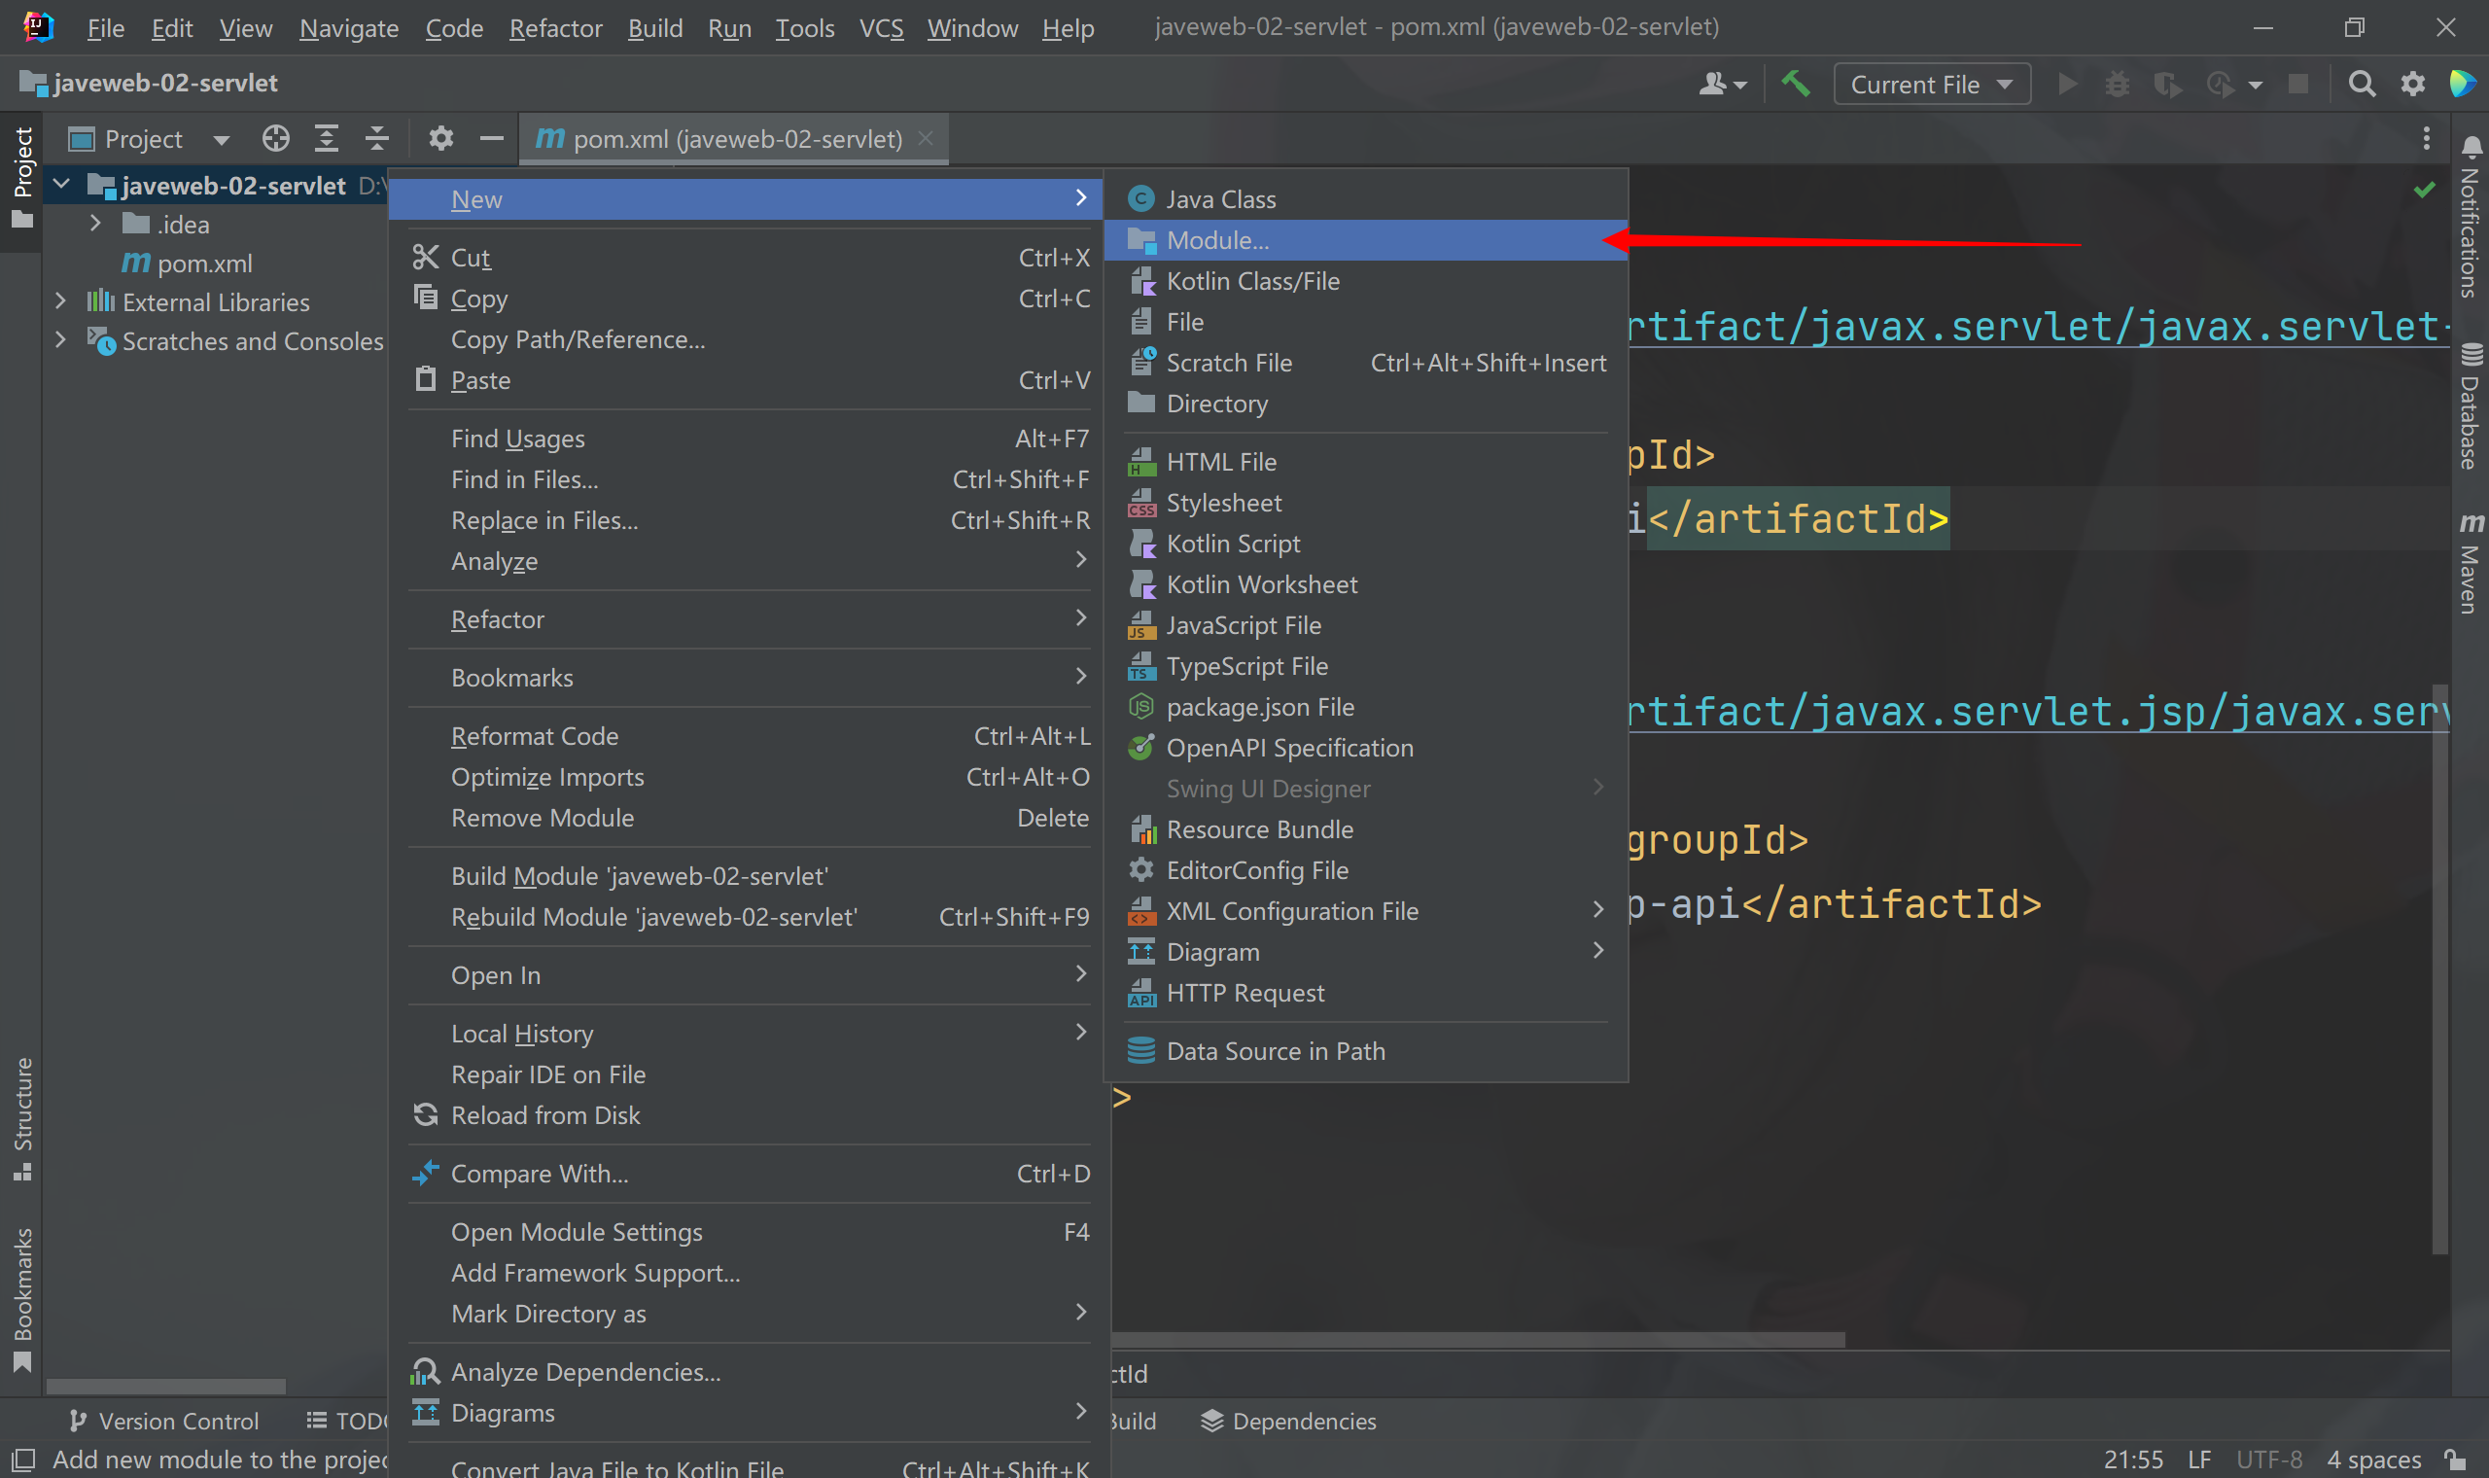Expand the .idea folder node
Viewport: 2489px width, 1478px height.
(x=95, y=223)
